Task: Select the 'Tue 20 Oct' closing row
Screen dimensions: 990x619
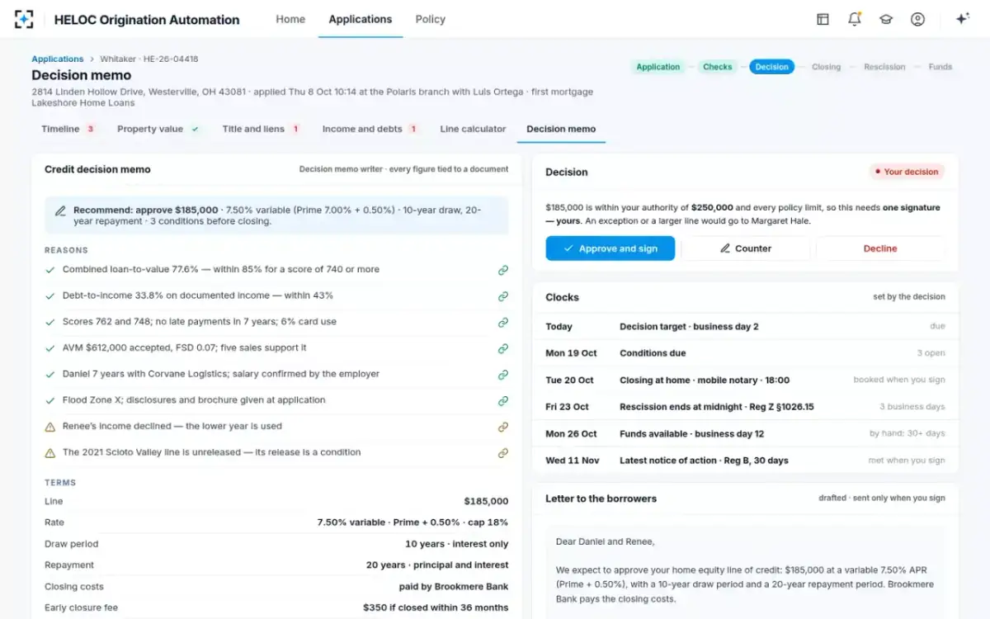Action: click(745, 380)
